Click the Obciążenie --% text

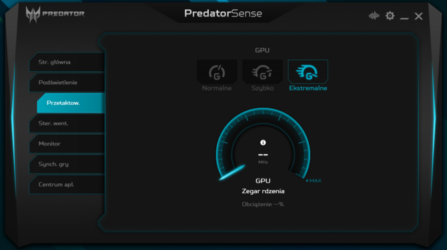click(x=263, y=204)
